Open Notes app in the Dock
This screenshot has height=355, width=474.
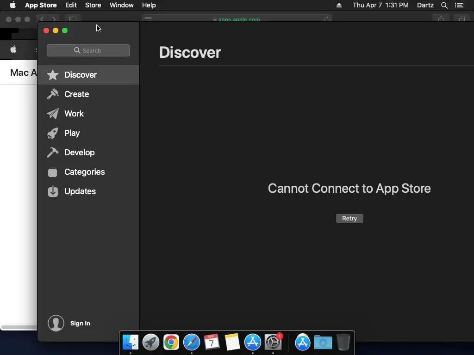tap(232, 342)
